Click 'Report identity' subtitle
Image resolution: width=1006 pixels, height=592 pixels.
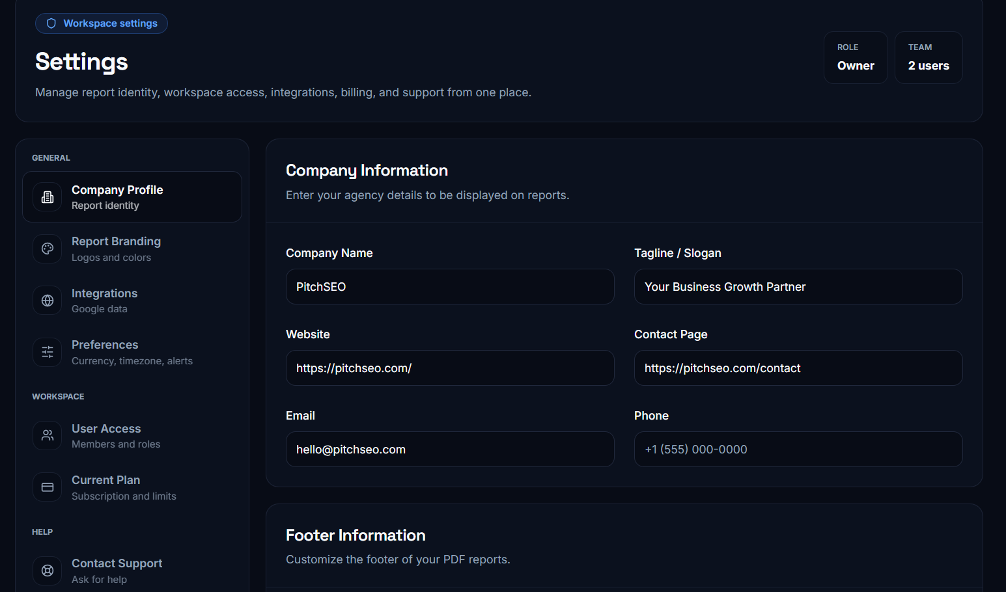pos(105,206)
